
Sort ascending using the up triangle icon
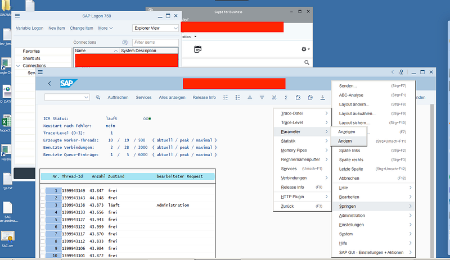tap(250, 98)
